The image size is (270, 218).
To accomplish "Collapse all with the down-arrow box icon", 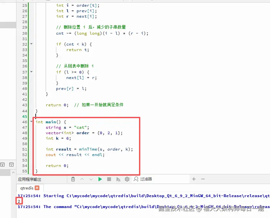I will 11,165.
